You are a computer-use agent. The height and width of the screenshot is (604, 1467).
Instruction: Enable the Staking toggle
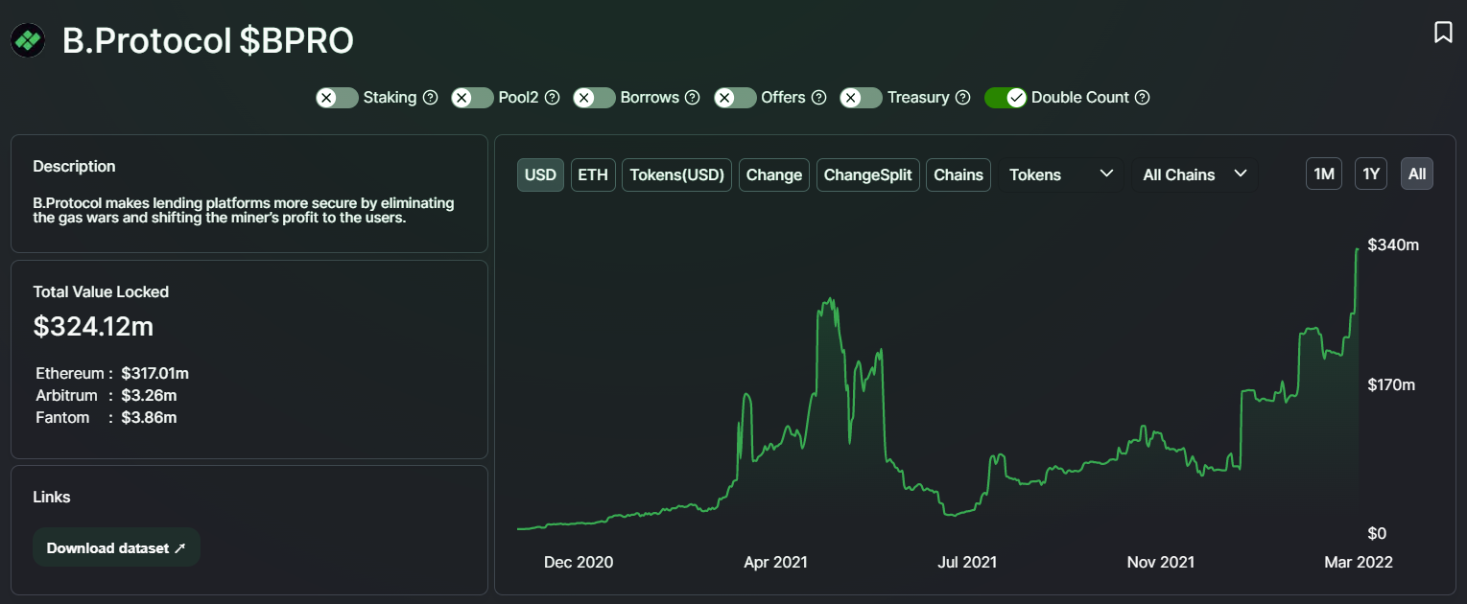[337, 98]
